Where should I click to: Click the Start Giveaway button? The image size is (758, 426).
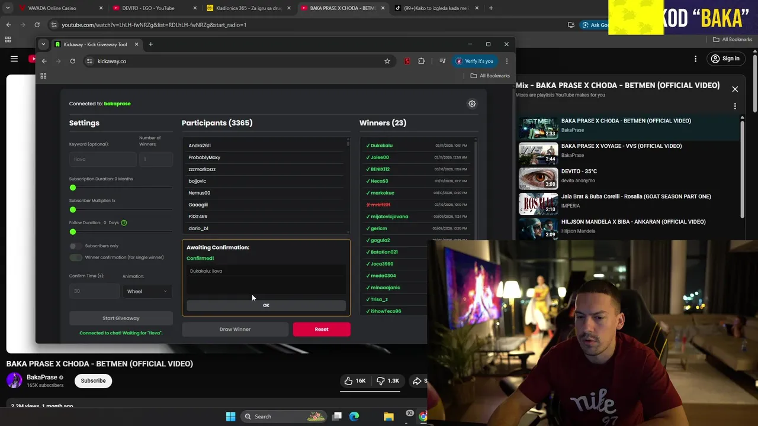(121, 318)
